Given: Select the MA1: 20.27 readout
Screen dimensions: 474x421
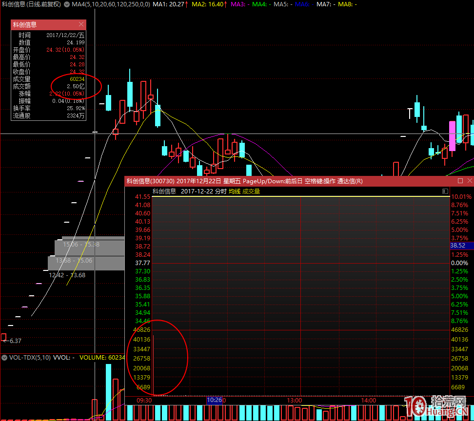Looking at the screenshot, I should [x=170, y=4].
